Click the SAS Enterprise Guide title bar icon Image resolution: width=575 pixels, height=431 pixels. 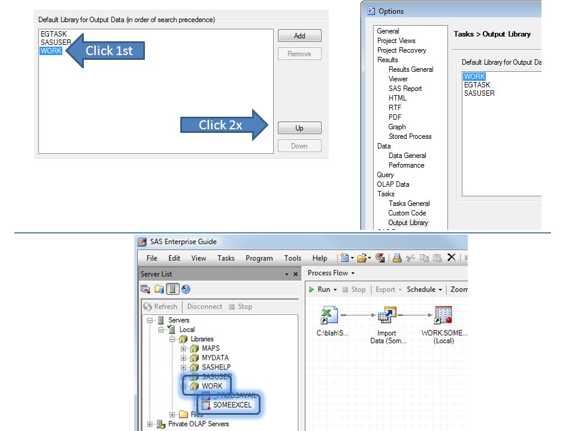point(143,242)
